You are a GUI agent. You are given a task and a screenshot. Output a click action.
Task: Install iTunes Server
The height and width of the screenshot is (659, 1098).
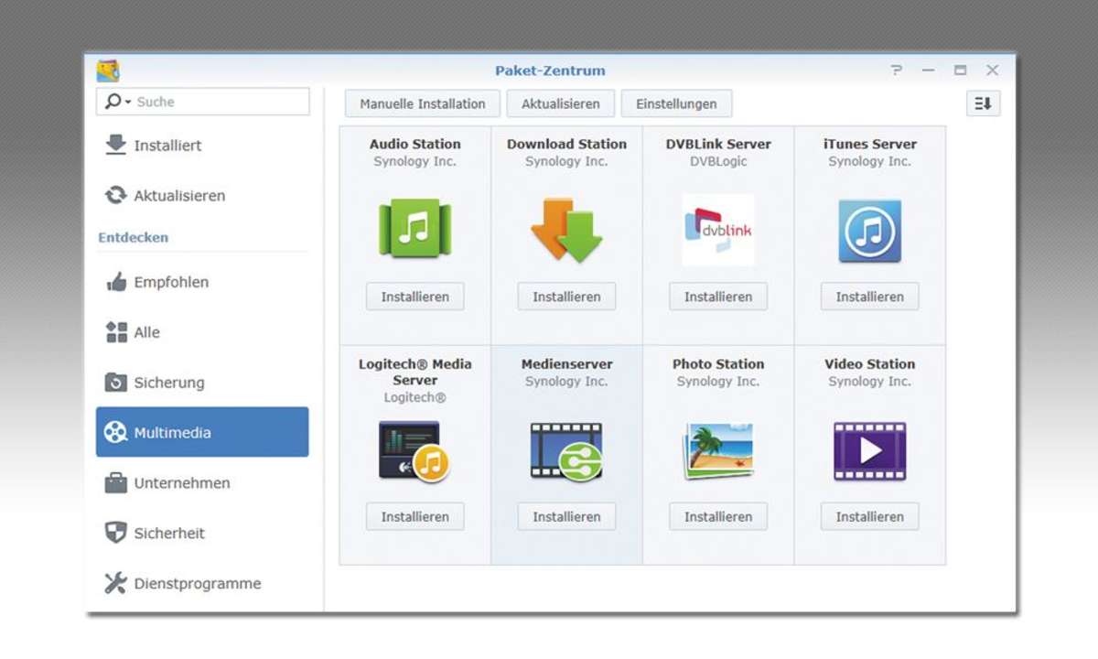click(x=870, y=297)
